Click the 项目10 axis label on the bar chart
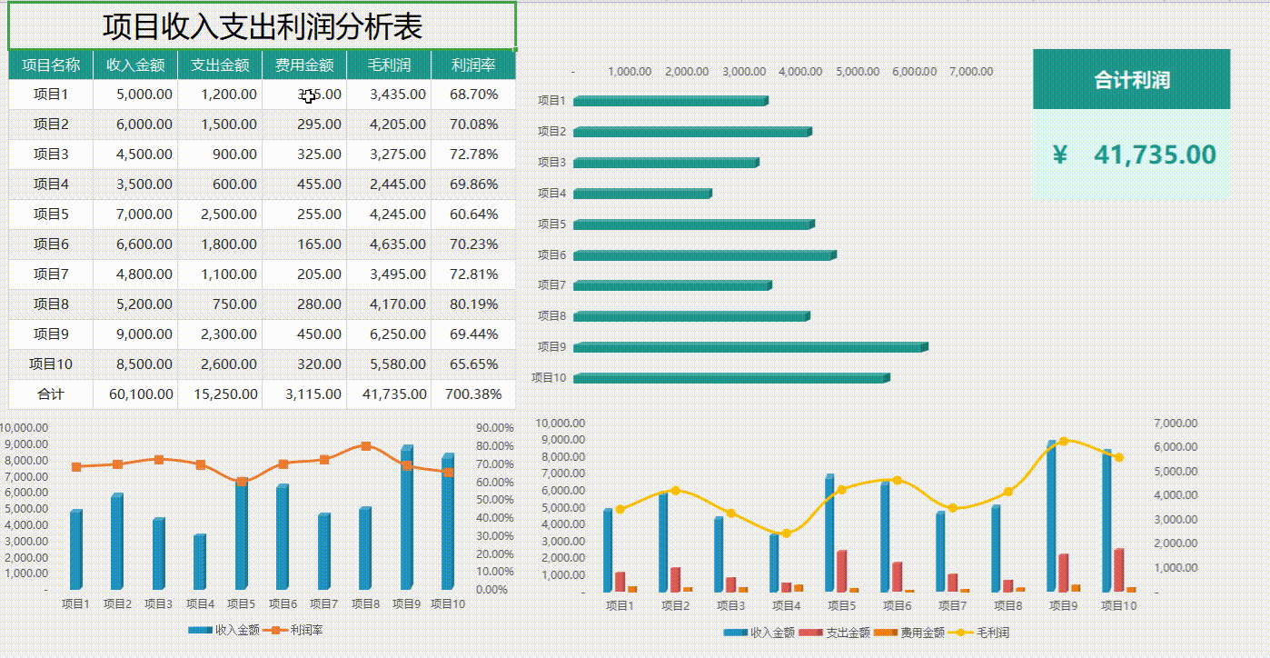Viewport: 1270px width, 658px height. 549,377
